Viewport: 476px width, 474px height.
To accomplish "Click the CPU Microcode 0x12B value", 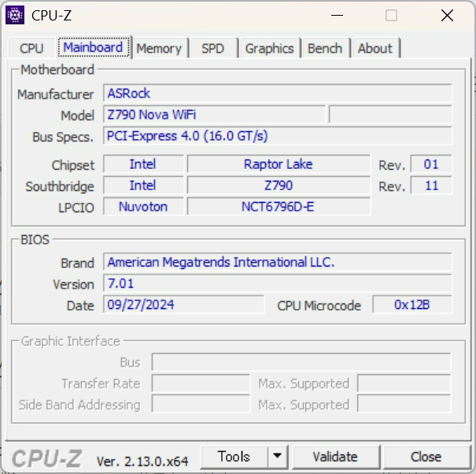I will click(412, 304).
